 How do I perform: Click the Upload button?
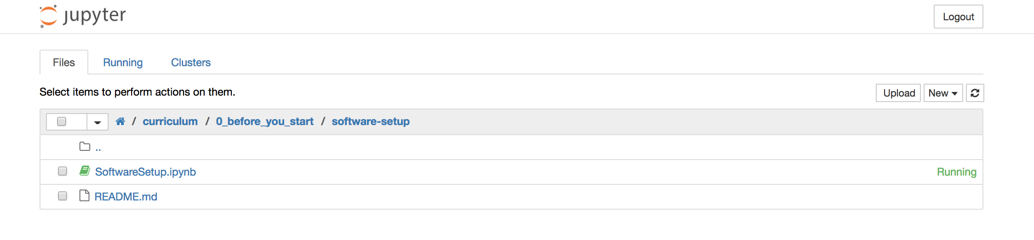pos(899,93)
